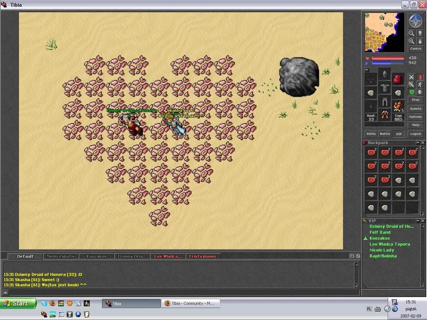Select Koozakos in VIP list
The height and width of the screenshot is (320, 427).
(379, 238)
